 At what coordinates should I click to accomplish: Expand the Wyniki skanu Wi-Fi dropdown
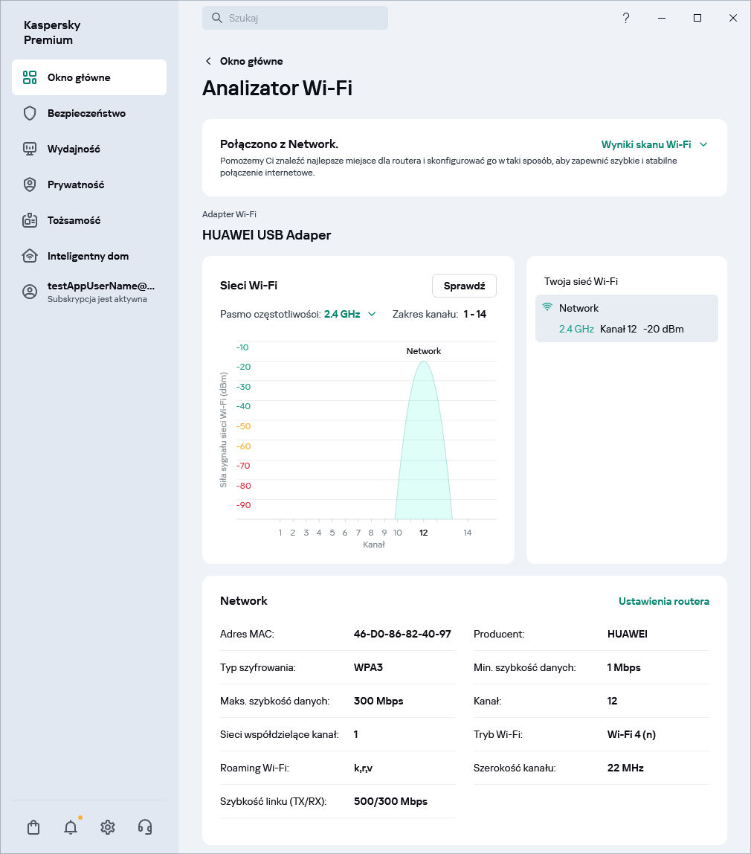click(654, 144)
